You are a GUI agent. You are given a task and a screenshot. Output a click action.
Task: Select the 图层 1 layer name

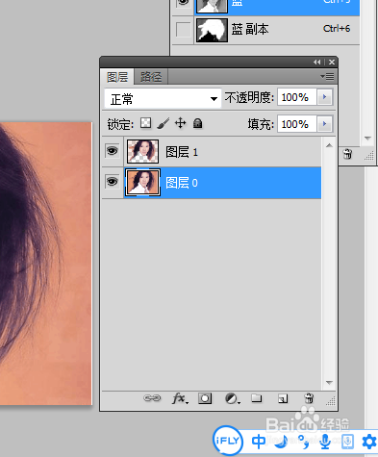[x=182, y=152]
